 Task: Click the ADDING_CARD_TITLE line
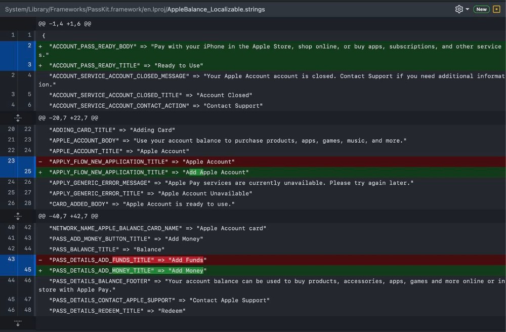pos(271,130)
